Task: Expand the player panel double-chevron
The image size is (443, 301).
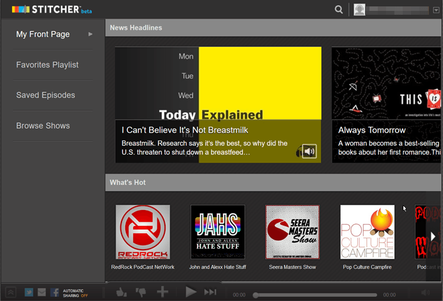Action: pyautogui.click(x=11, y=292)
